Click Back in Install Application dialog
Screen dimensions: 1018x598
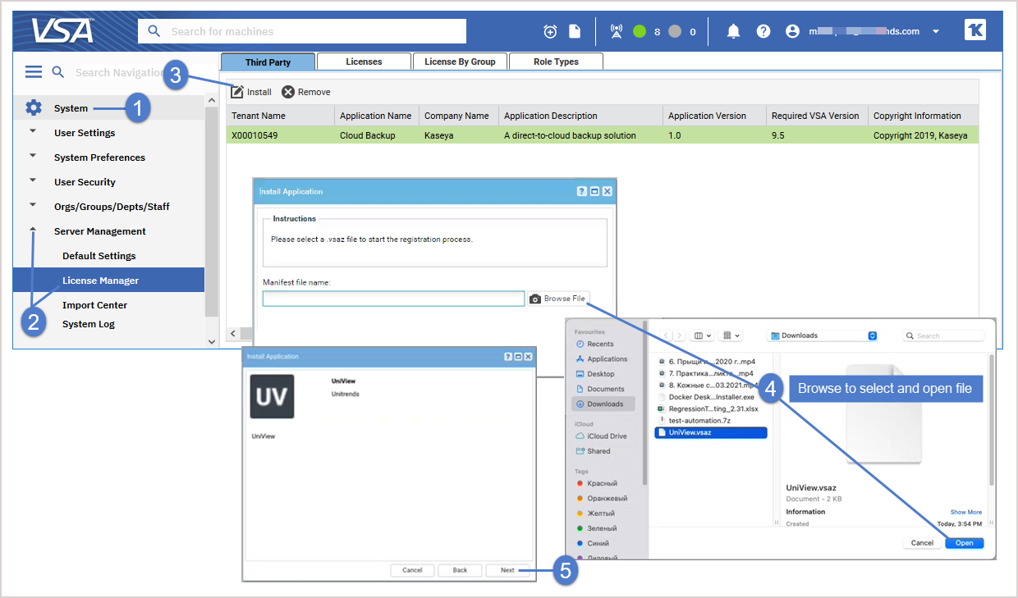point(461,570)
